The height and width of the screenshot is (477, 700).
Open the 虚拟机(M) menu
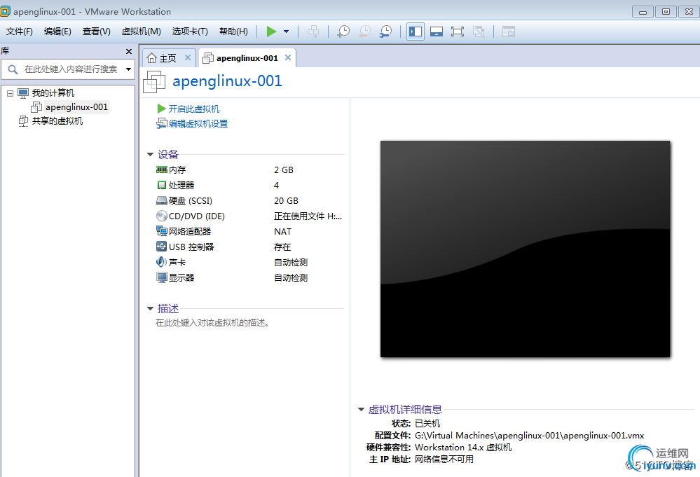(141, 32)
